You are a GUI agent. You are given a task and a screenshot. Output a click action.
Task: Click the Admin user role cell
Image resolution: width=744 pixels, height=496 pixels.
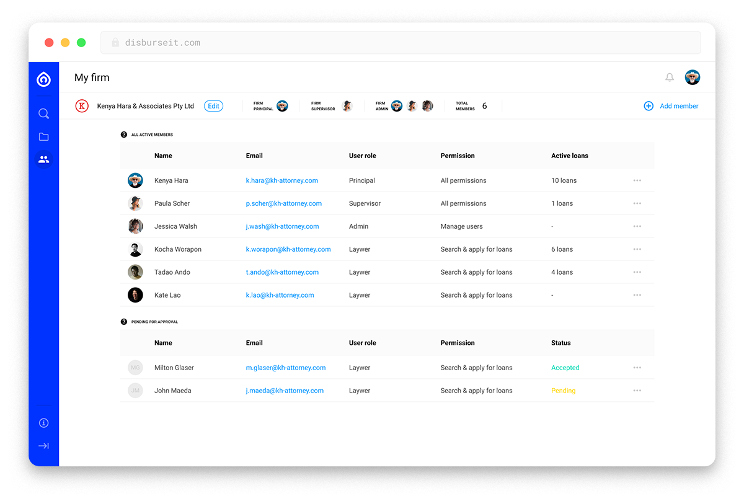pos(359,226)
